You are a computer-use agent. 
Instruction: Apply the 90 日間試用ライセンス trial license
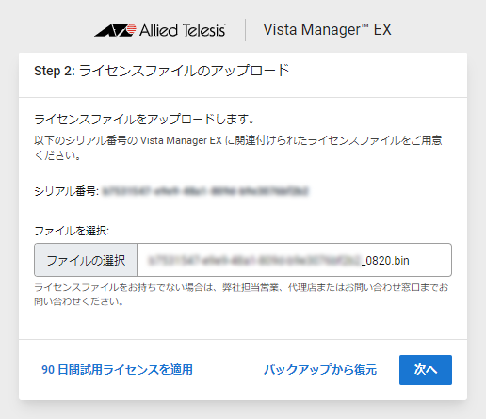117,370
